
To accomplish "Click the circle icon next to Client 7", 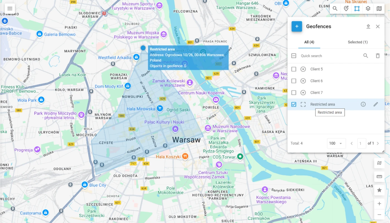I will pyautogui.click(x=303, y=92).
